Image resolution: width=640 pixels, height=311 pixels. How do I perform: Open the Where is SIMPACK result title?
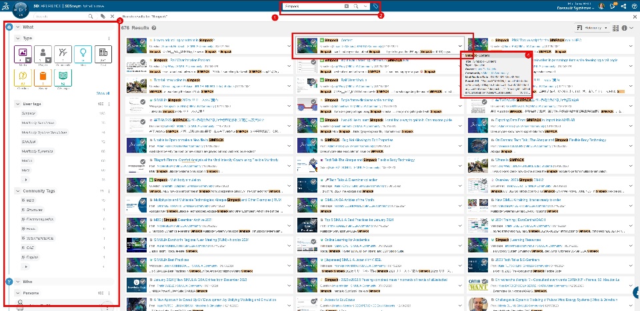(x=510, y=160)
